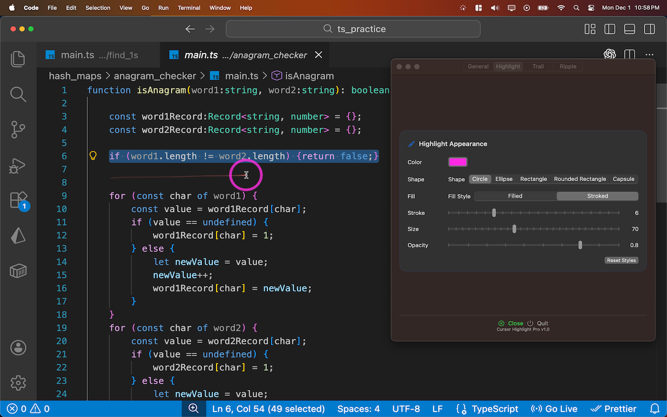The width and height of the screenshot is (667, 417).
Task: Click the split editor icon top right
Action: point(629,54)
